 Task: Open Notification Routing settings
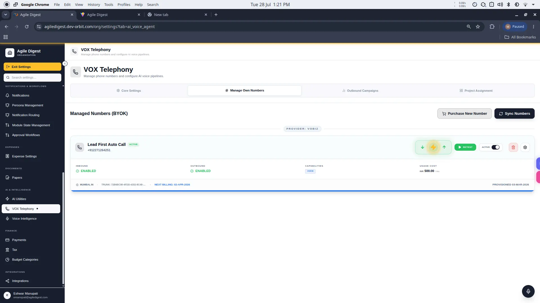(31, 115)
